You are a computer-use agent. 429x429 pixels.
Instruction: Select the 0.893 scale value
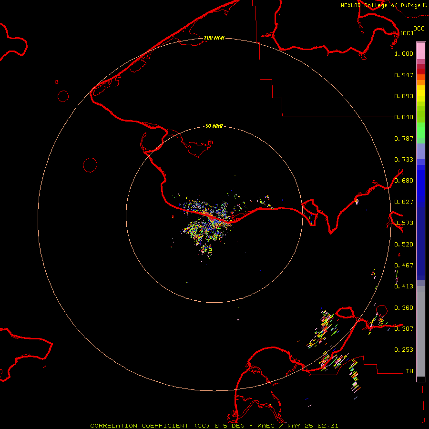404,96
